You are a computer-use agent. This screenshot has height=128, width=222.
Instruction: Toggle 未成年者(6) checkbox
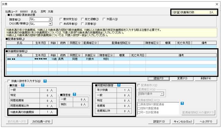pyautogui.click(x=61, y=24)
